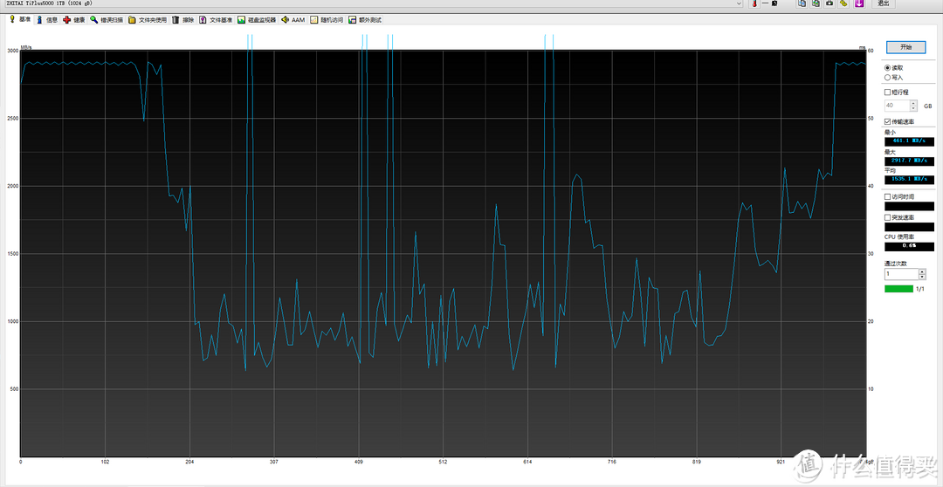Click the minimum value 461.1 MB/s

[x=909, y=141]
